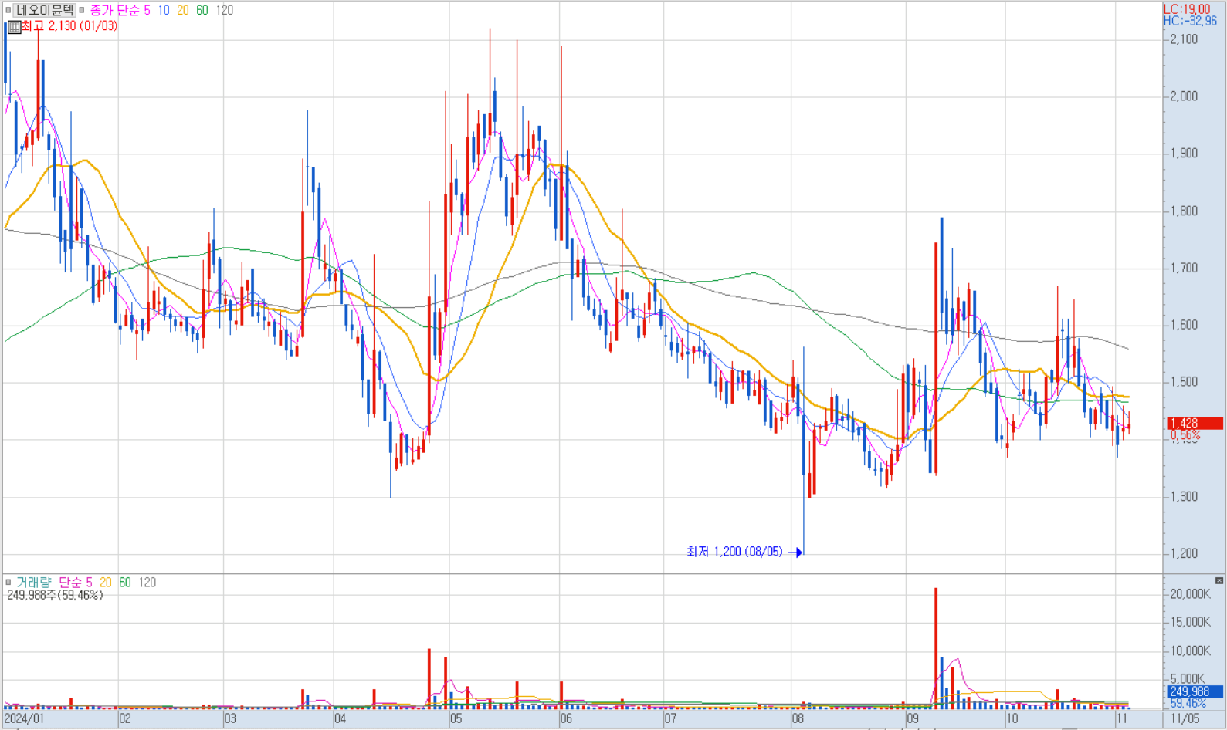
Task: Click the 06 month marker on date axis
Action: 567,718
